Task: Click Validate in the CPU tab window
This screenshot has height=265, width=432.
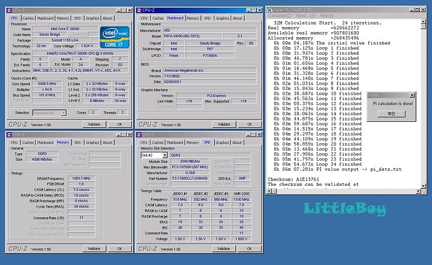Action: click(94, 124)
